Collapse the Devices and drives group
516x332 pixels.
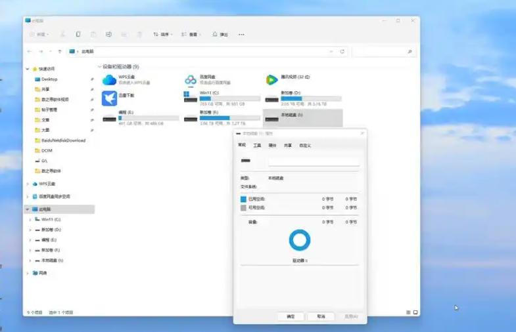pyautogui.click(x=99, y=67)
